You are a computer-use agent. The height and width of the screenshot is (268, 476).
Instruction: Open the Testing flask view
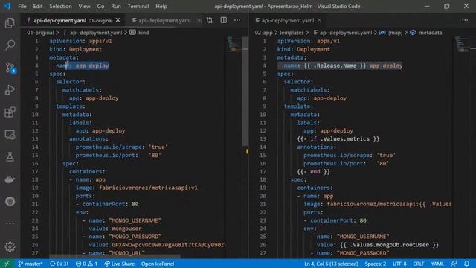(10, 157)
